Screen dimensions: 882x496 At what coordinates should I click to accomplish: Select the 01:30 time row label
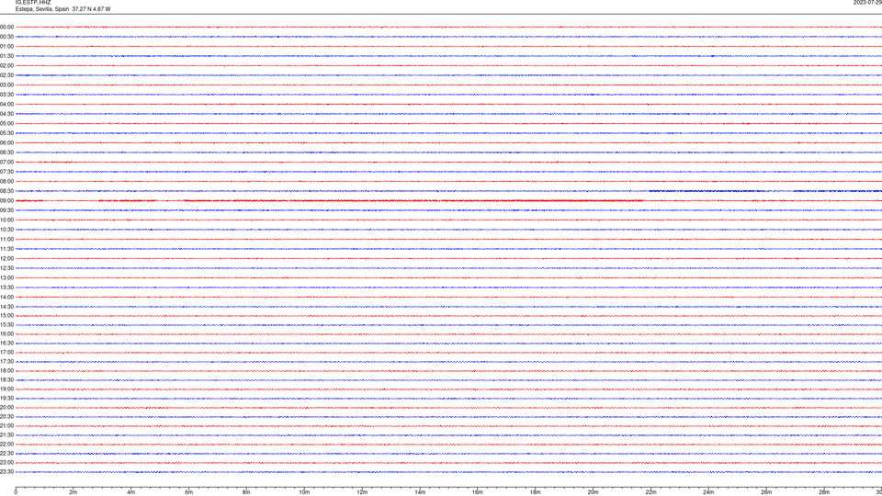[x=6, y=56]
